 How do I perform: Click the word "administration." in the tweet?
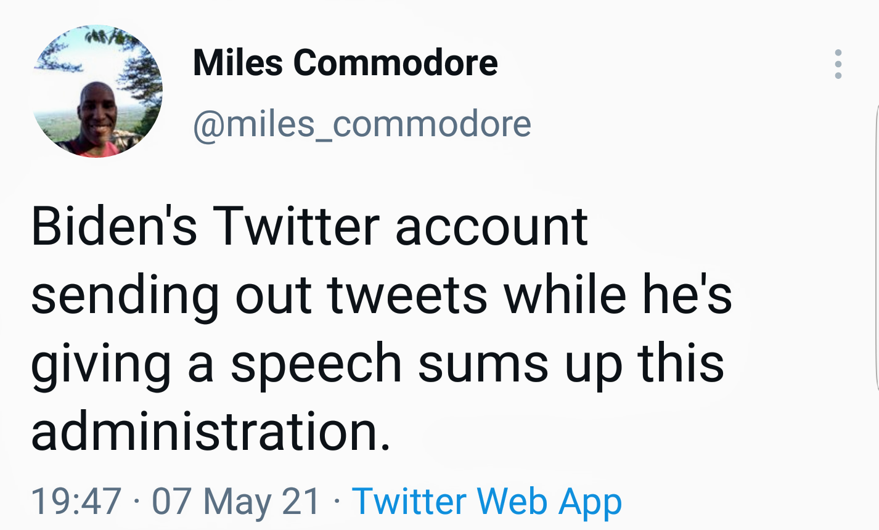(x=211, y=431)
